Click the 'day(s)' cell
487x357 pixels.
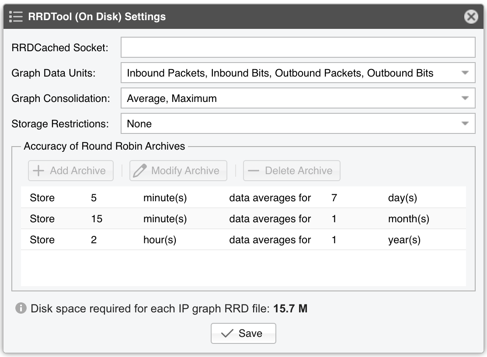[403, 198]
